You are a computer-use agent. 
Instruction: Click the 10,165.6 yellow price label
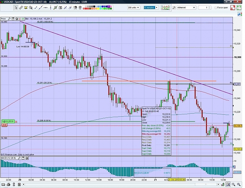[238, 149]
